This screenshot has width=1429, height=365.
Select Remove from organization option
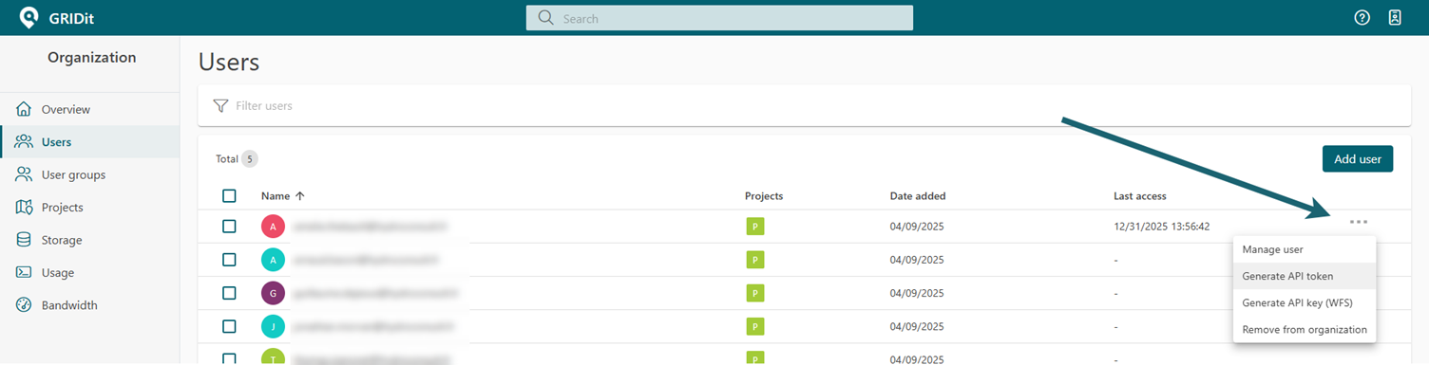[1305, 330]
